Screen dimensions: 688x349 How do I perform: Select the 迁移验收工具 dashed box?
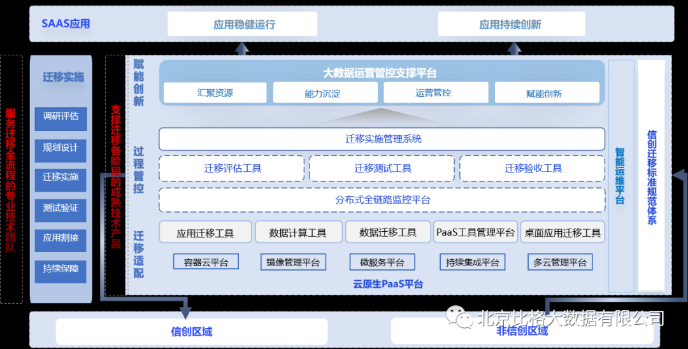(533, 169)
